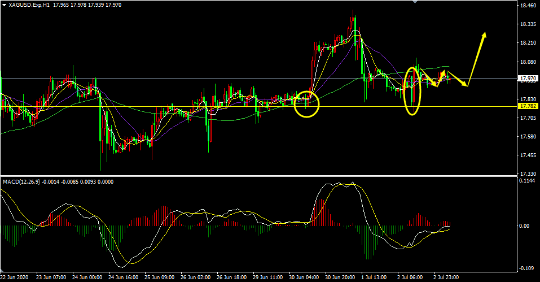This screenshot has height=282, width=540.
Task: Click the chart shift triangle on top edge
Action: pos(415,2)
